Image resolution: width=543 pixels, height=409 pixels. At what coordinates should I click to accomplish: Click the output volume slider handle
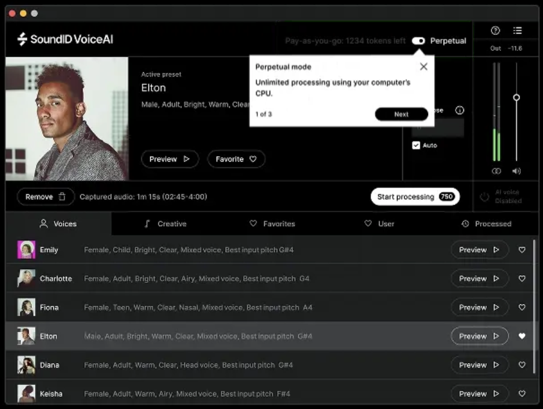click(x=516, y=97)
